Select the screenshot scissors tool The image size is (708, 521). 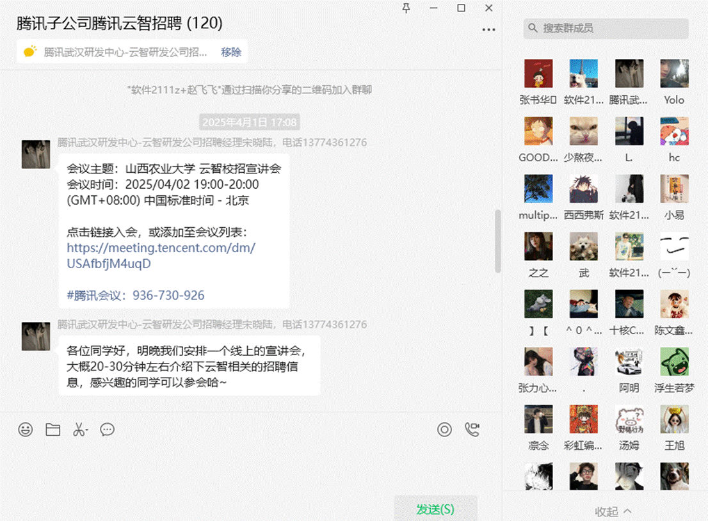pos(80,429)
